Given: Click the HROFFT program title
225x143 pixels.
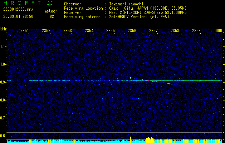Looking at the screenshot, I should click(x=22, y=3).
